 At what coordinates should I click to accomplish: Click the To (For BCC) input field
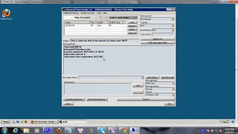[x=163, y=35]
